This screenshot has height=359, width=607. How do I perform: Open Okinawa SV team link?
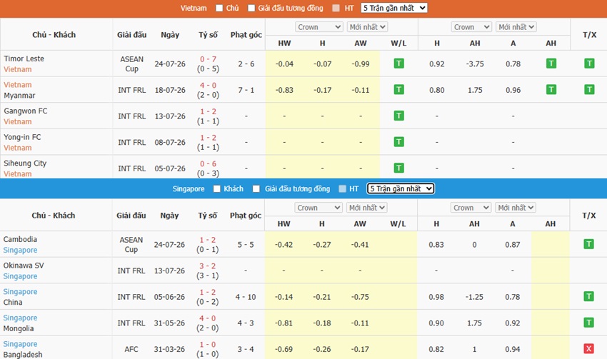click(x=24, y=266)
